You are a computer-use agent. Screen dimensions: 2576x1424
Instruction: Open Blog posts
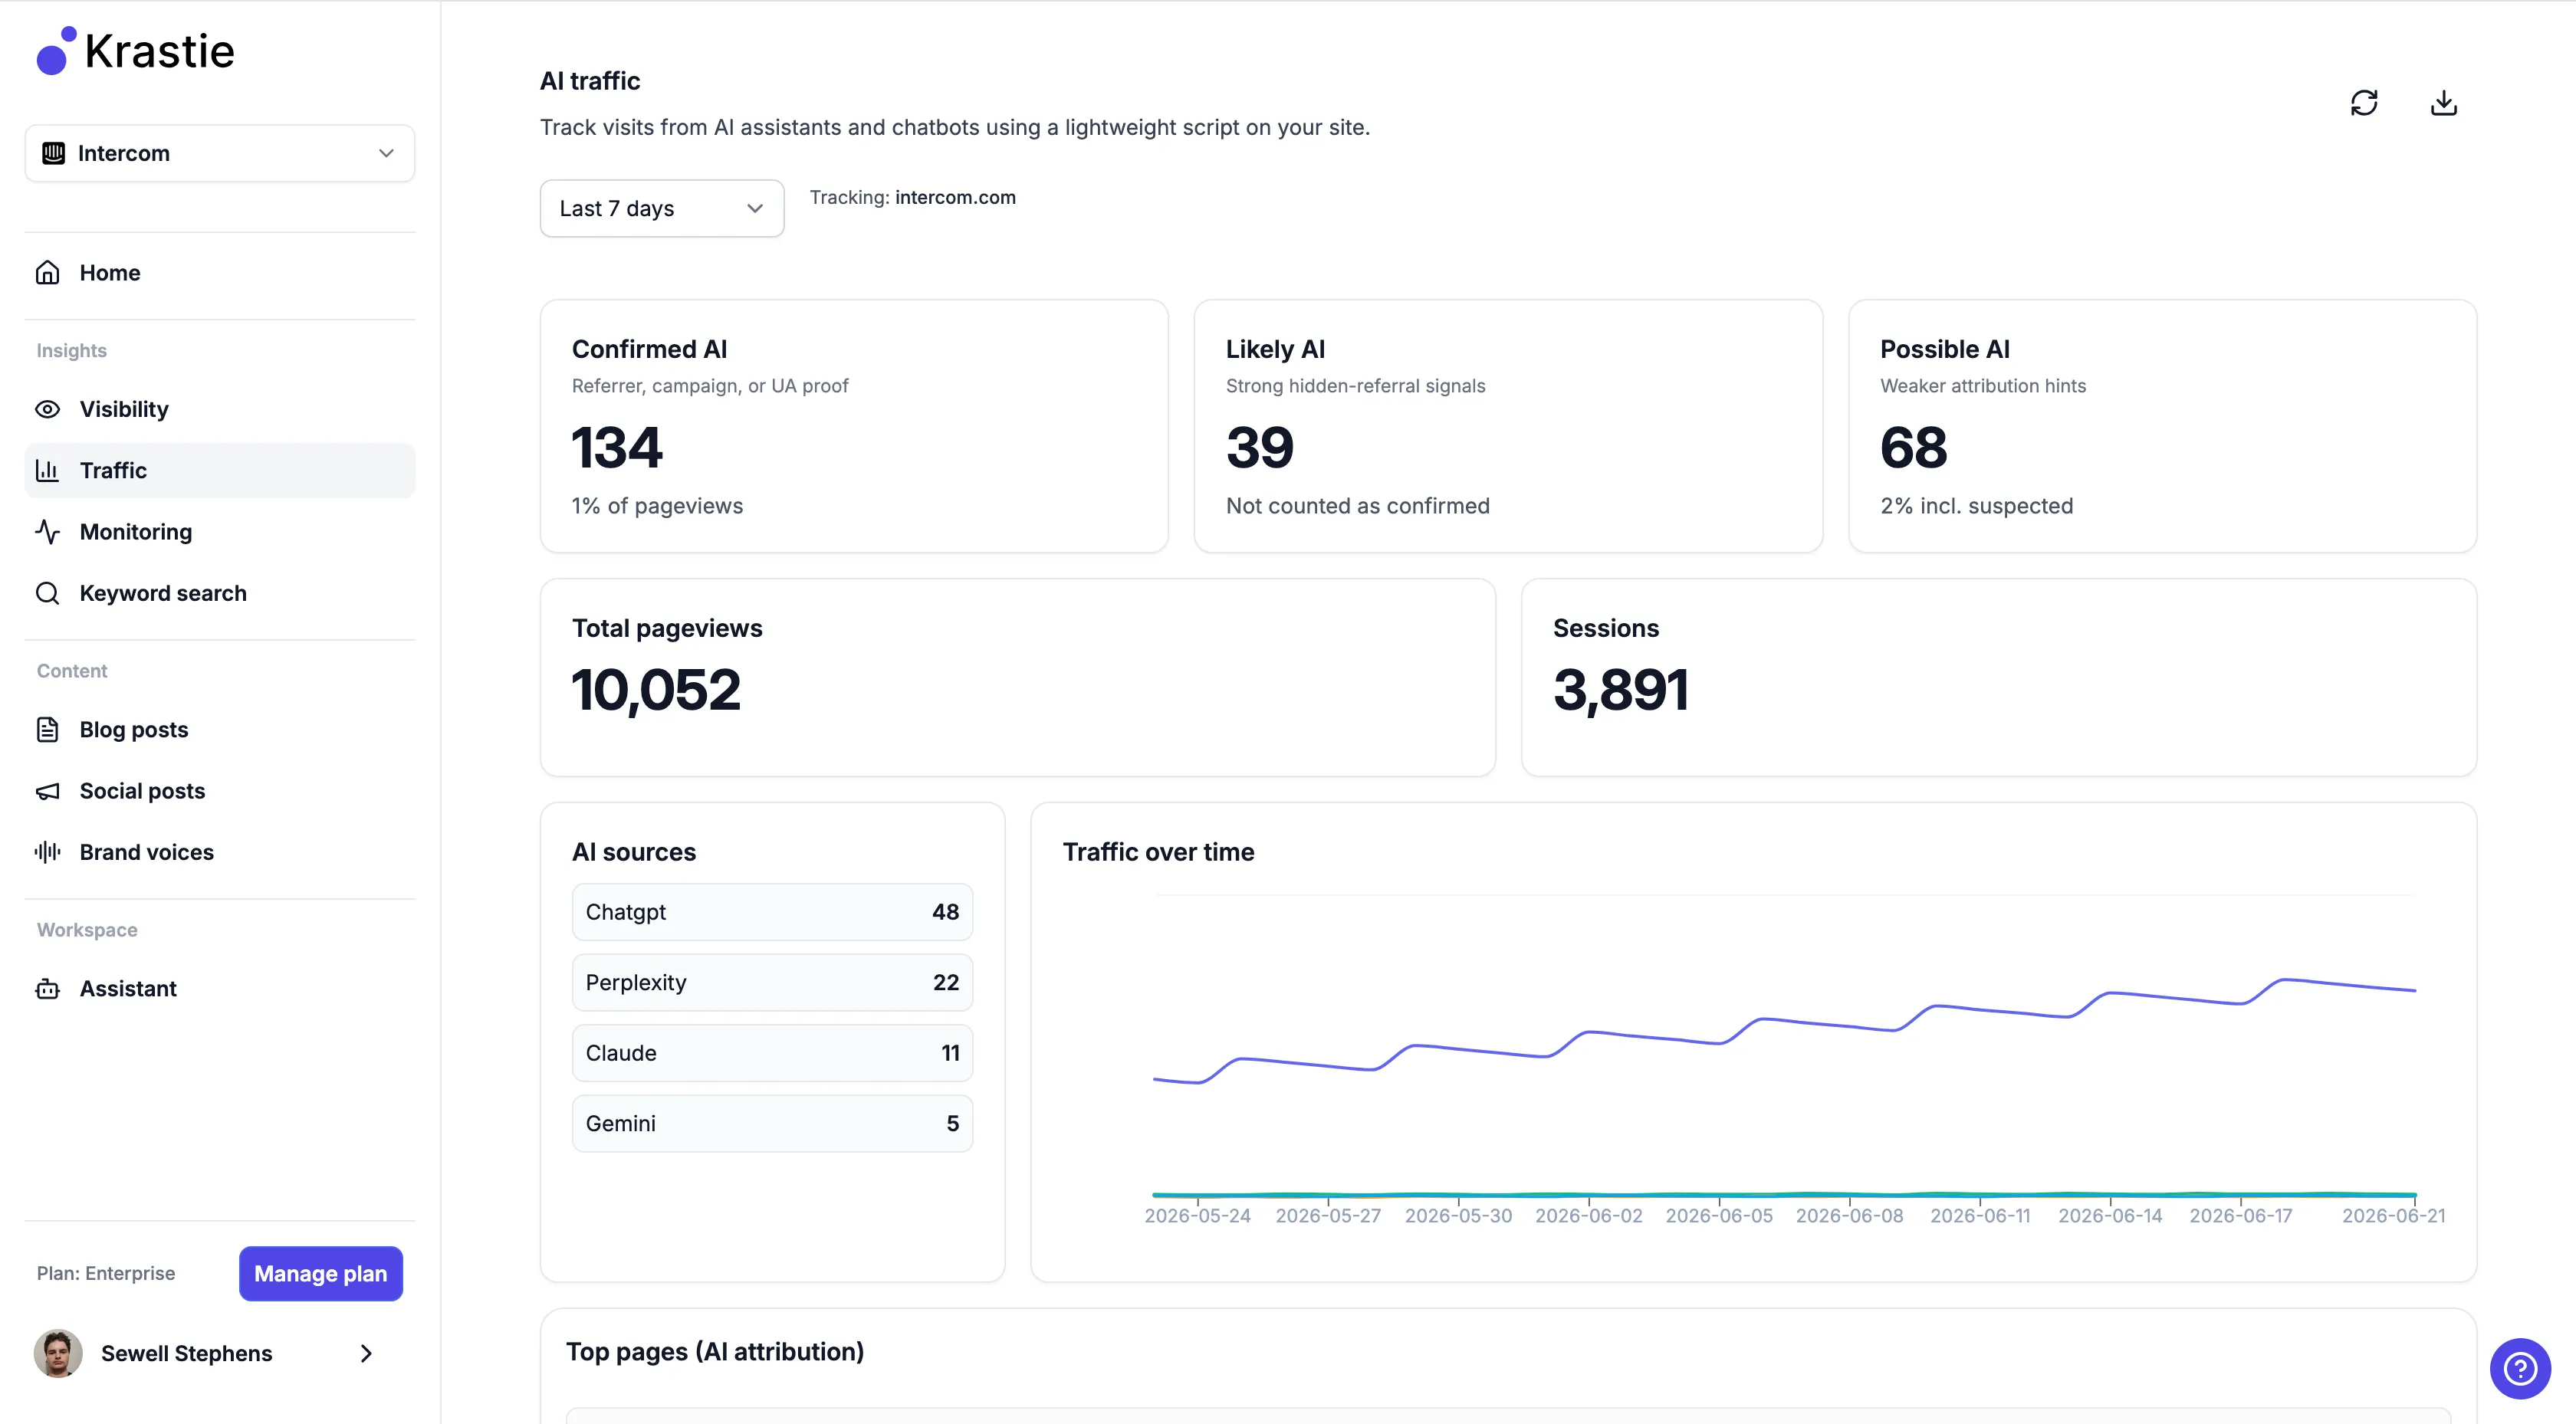click(x=220, y=730)
